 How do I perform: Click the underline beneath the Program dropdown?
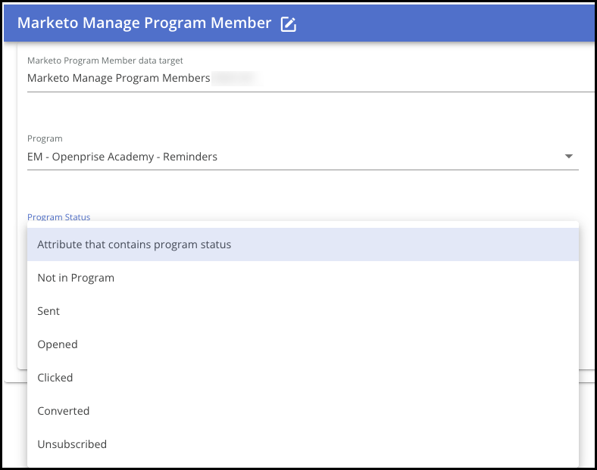[x=303, y=170]
